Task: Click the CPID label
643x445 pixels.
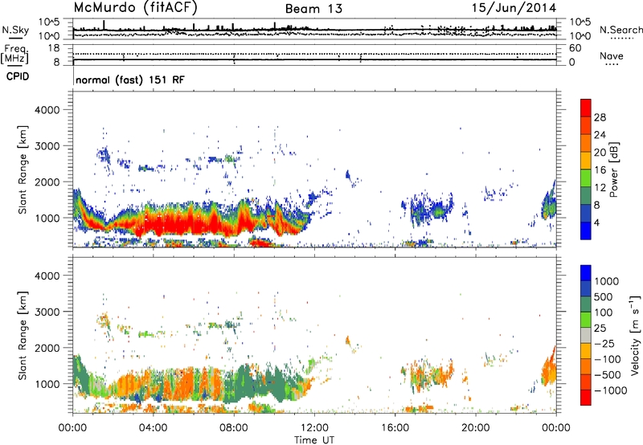Action: coord(18,76)
